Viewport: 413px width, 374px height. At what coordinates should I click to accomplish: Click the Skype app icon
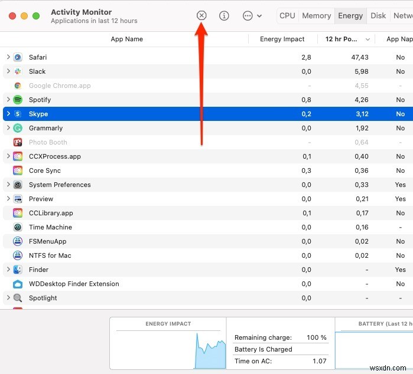(18, 114)
